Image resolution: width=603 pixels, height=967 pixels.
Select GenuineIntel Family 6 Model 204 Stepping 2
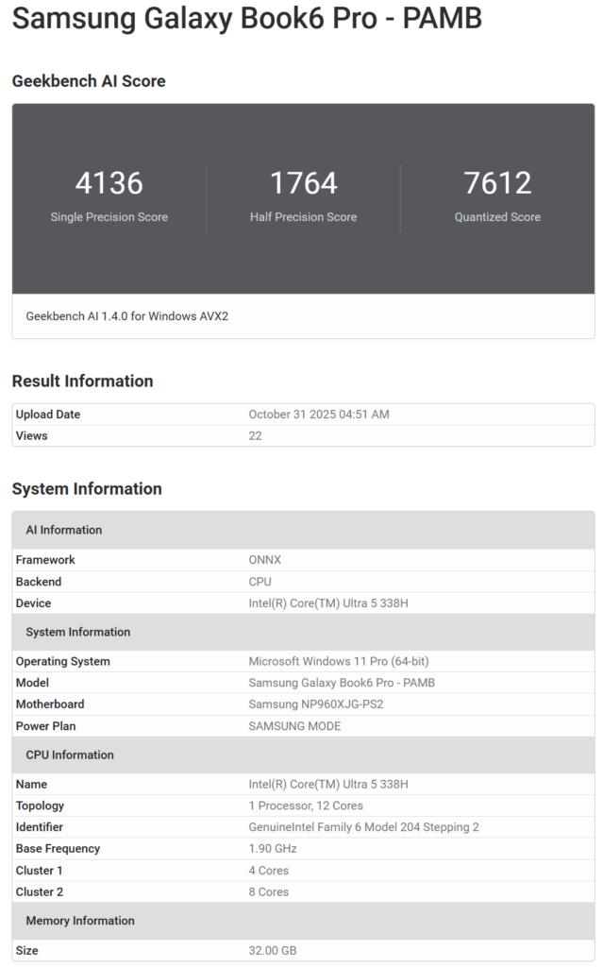click(363, 827)
